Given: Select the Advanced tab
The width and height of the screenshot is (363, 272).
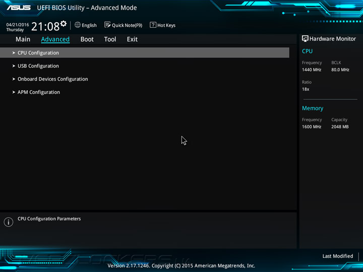Looking at the screenshot, I should (55, 39).
